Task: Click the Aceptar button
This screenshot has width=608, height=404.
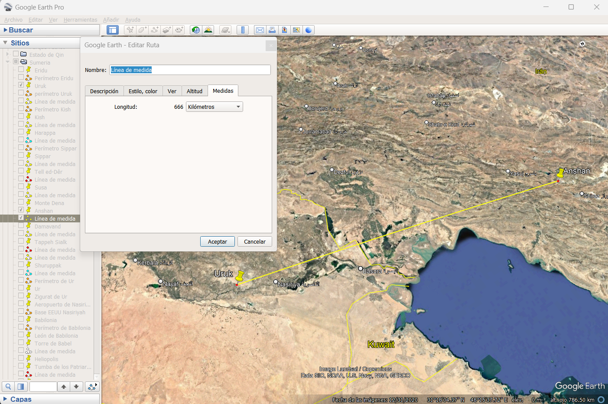Action: 217,242
